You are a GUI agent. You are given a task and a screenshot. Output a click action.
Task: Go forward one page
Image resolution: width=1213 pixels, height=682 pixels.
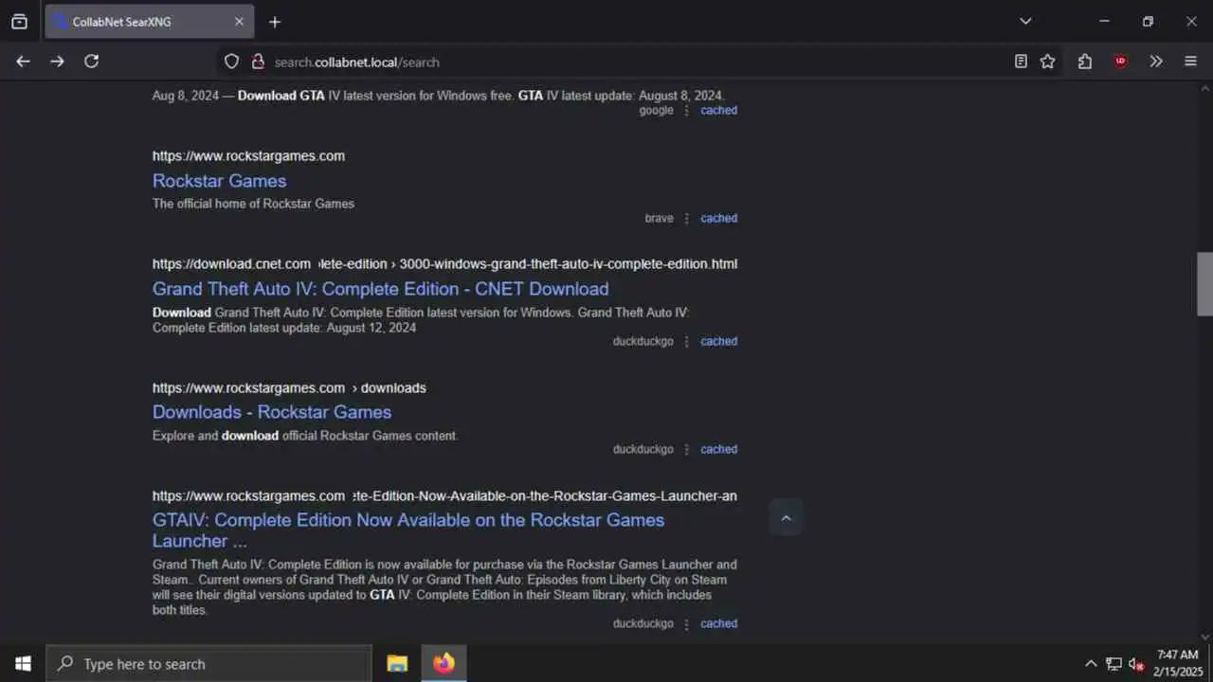57,62
